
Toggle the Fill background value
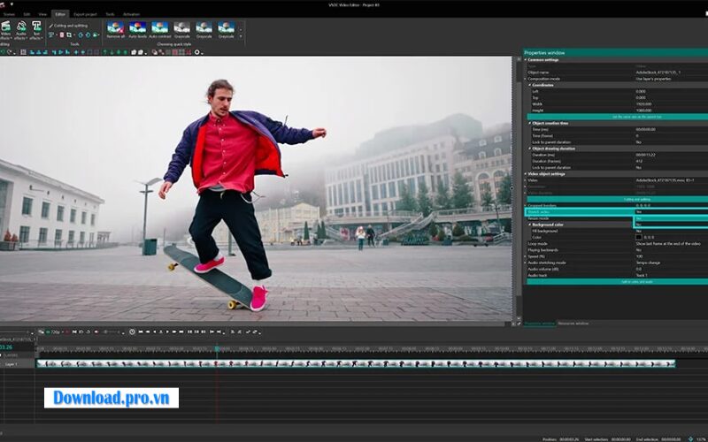671,231
